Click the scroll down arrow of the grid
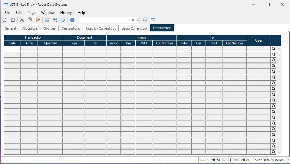Viewport: 290px width, 164px height. [x=279, y=153]
